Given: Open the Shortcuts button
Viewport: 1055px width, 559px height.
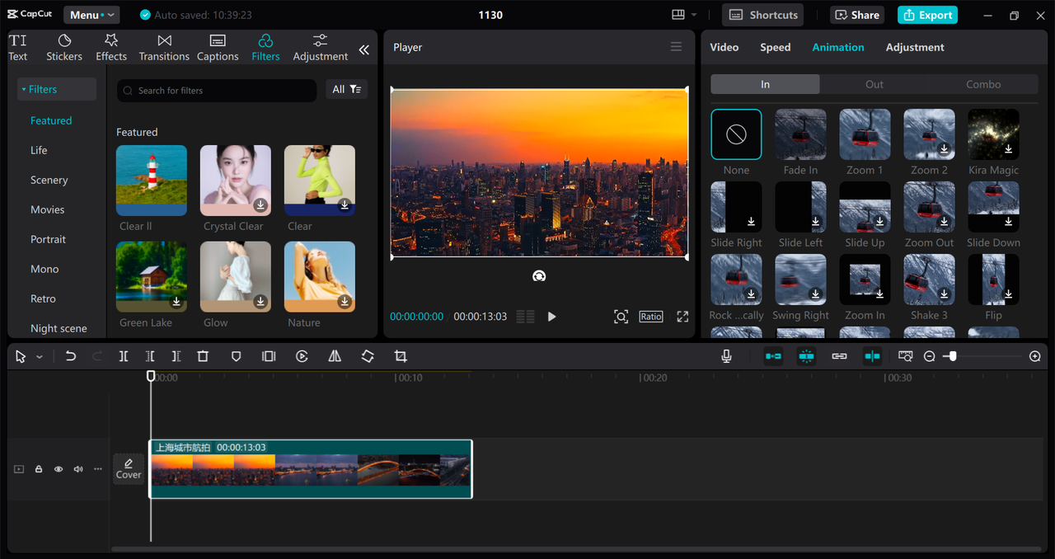Looking at the screenshot, I should point(763,15).
